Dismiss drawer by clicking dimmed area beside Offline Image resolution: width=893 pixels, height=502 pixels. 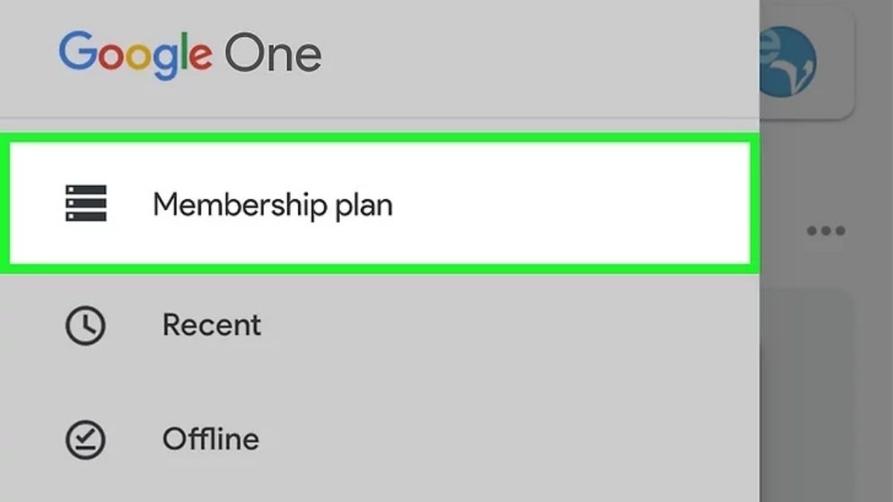coord(819,440)
